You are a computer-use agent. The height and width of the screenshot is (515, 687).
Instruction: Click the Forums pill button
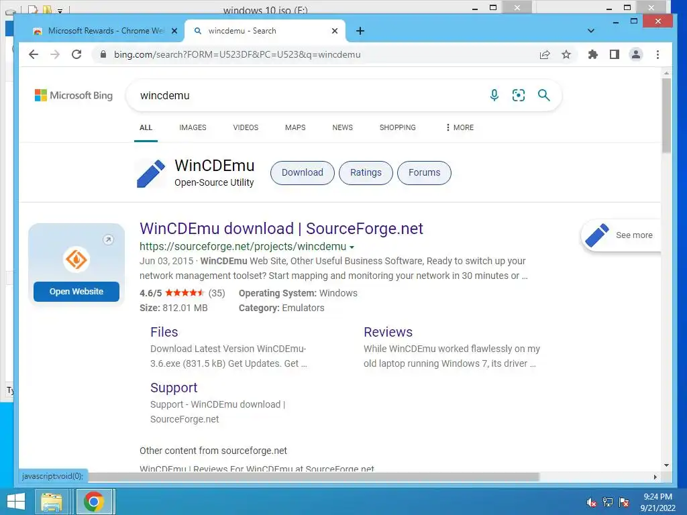point(424,172)
